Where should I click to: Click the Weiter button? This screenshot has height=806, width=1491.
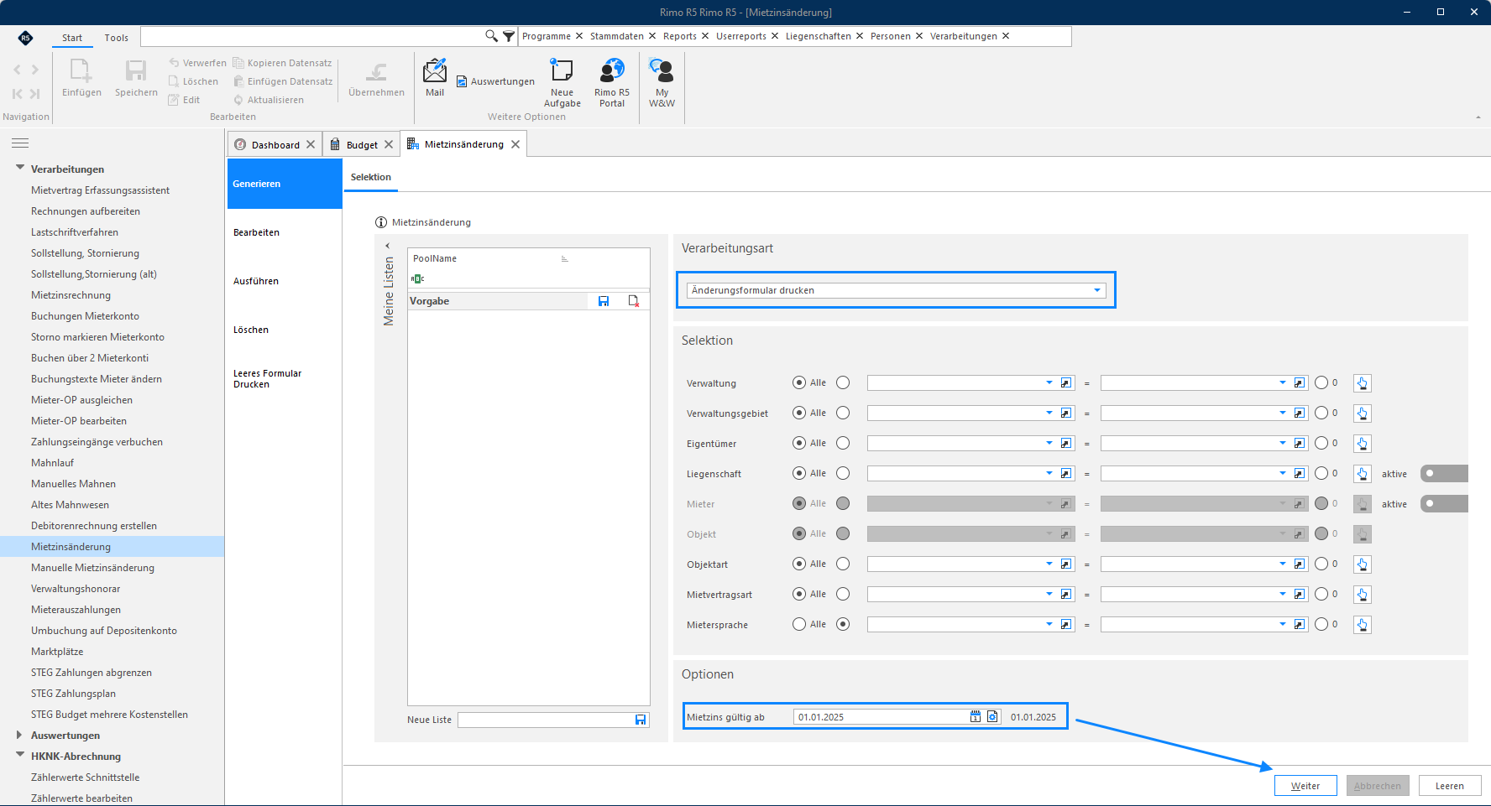coord(1305,786)
